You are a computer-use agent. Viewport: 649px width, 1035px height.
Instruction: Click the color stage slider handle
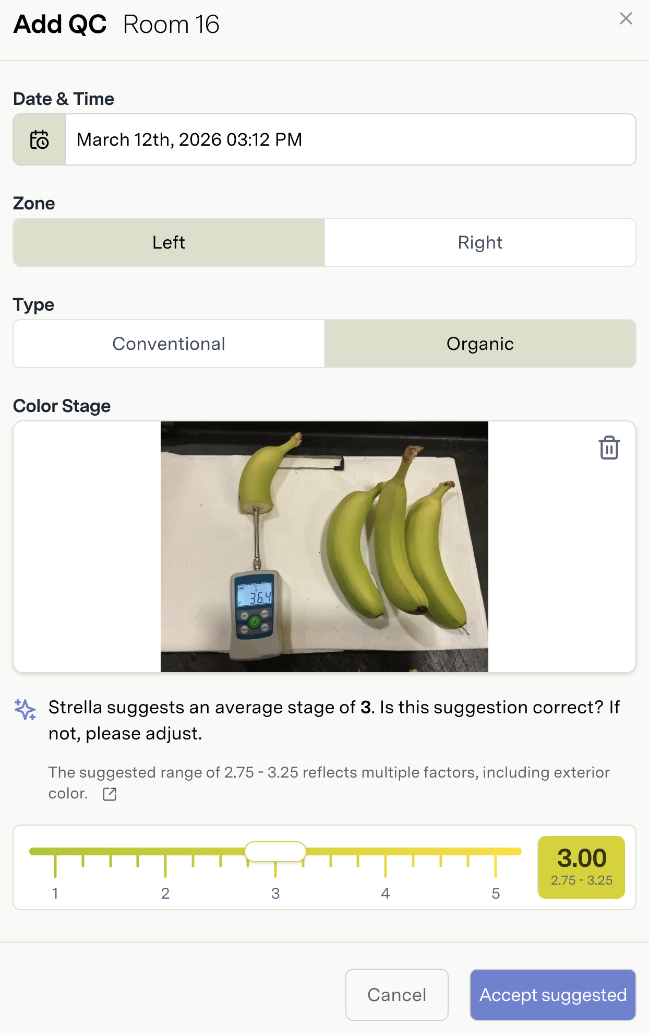[x=275, y=852]
